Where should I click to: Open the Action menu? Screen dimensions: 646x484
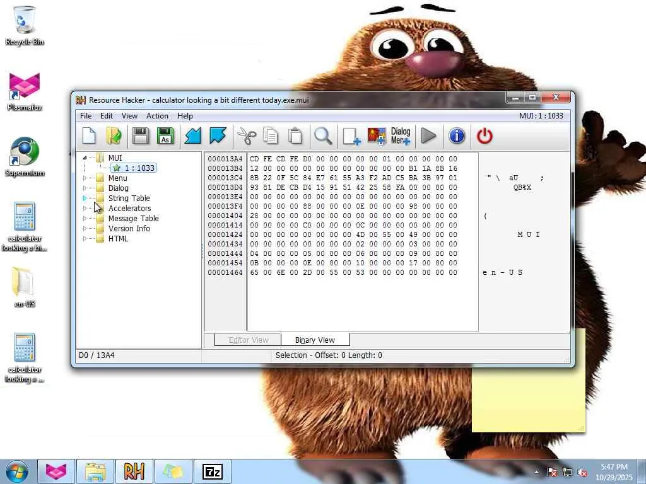point(157,116)
